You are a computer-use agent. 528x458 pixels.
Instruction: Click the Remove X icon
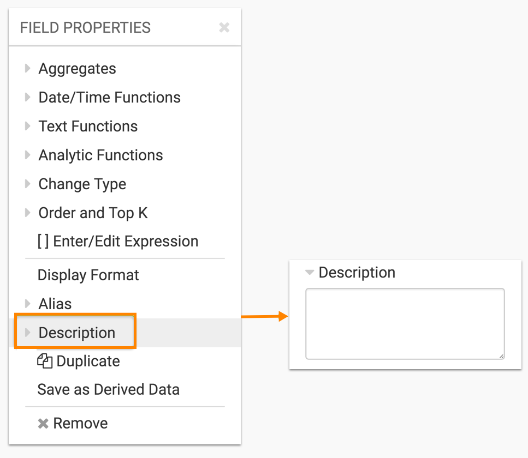(43, 424)
